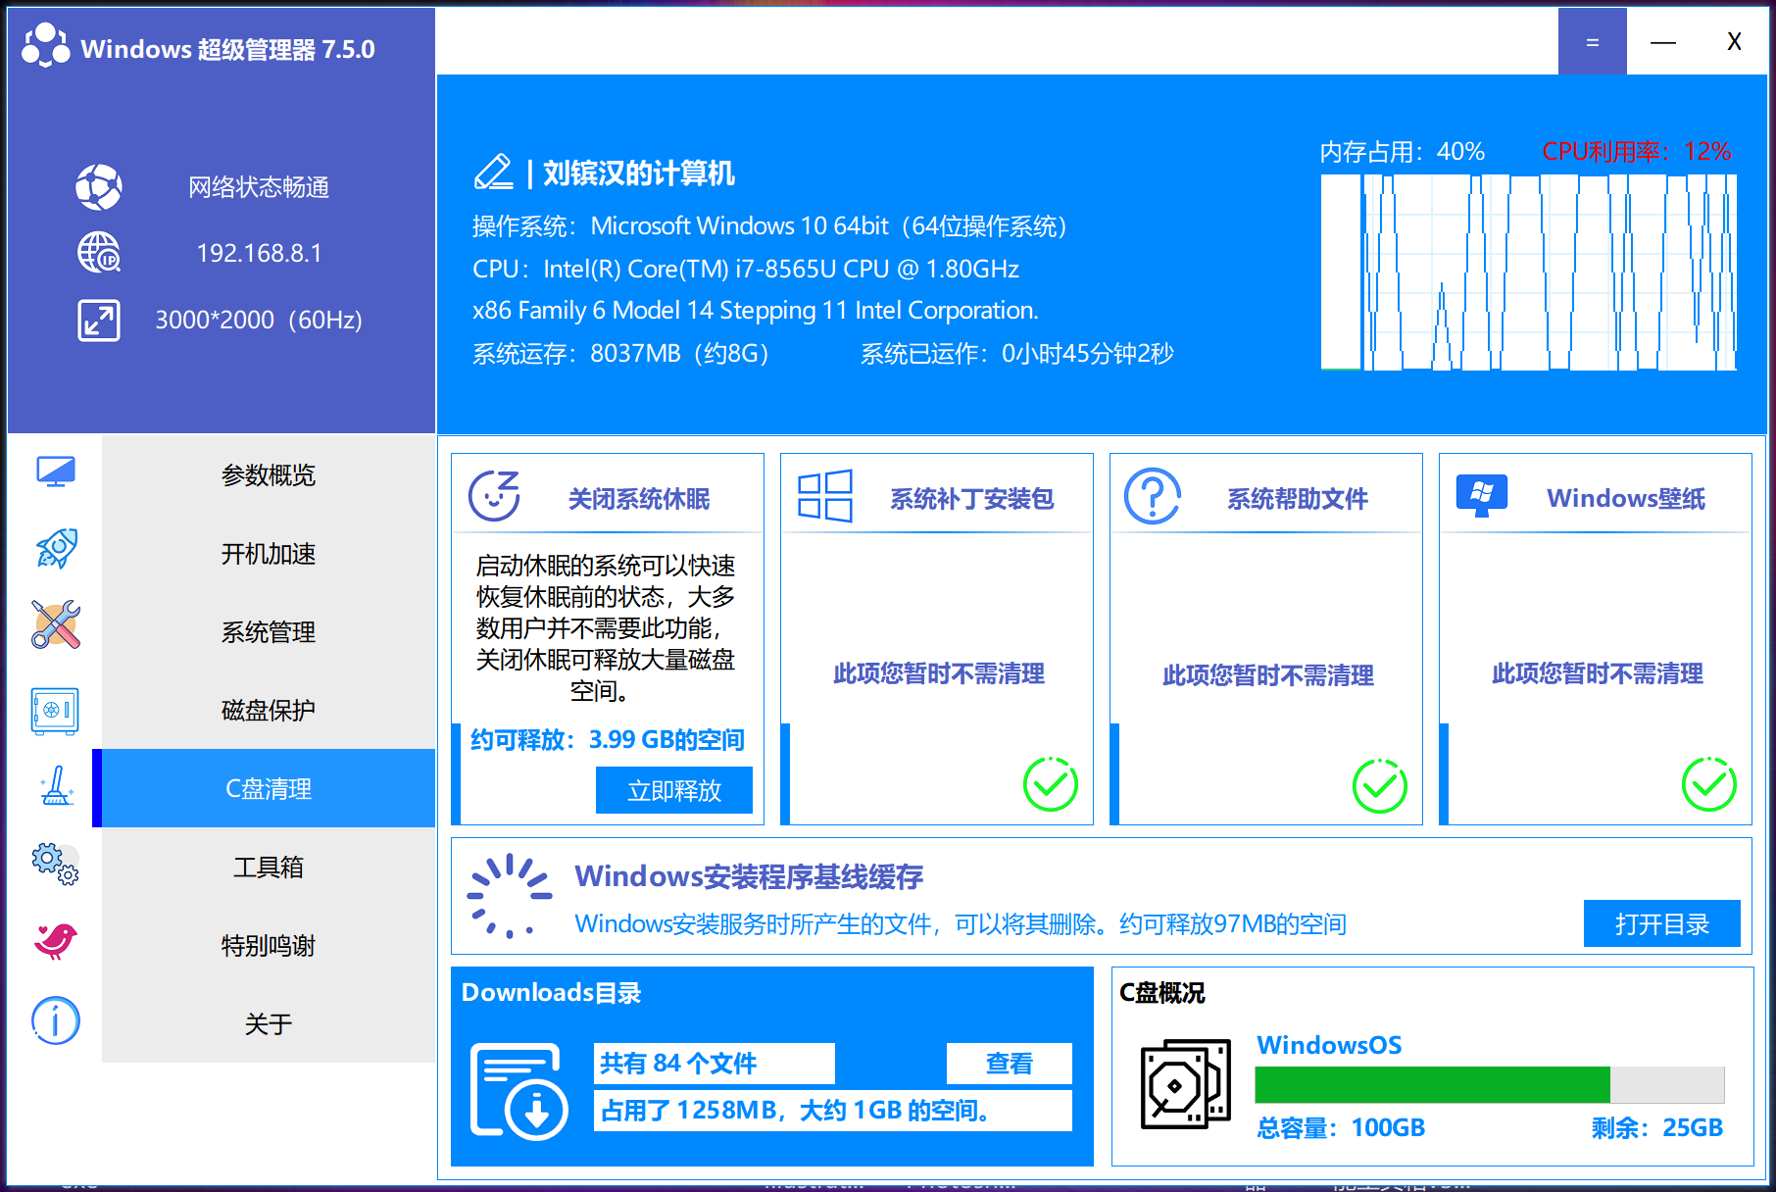This screenshot has height=1192, width=1776.
Task: Click the pink bird icon for 特别鸣谢
Action: tap(56, 941)
